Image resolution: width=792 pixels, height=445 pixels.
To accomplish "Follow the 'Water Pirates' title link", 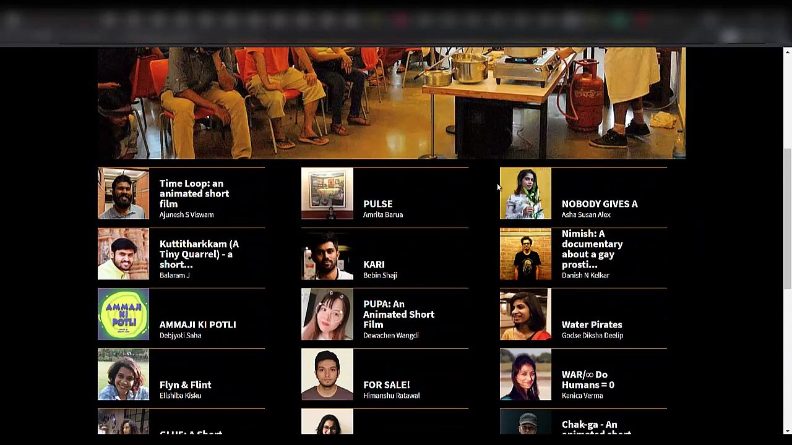I will click(x=592, y=324).
